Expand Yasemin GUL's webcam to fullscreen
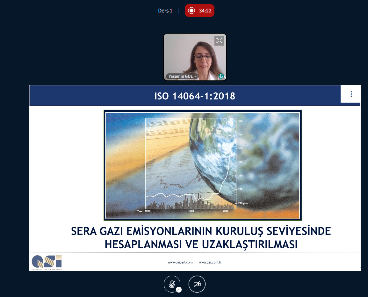Image resolution: width=368 pixels, height=297 pixels. point(219,40)
